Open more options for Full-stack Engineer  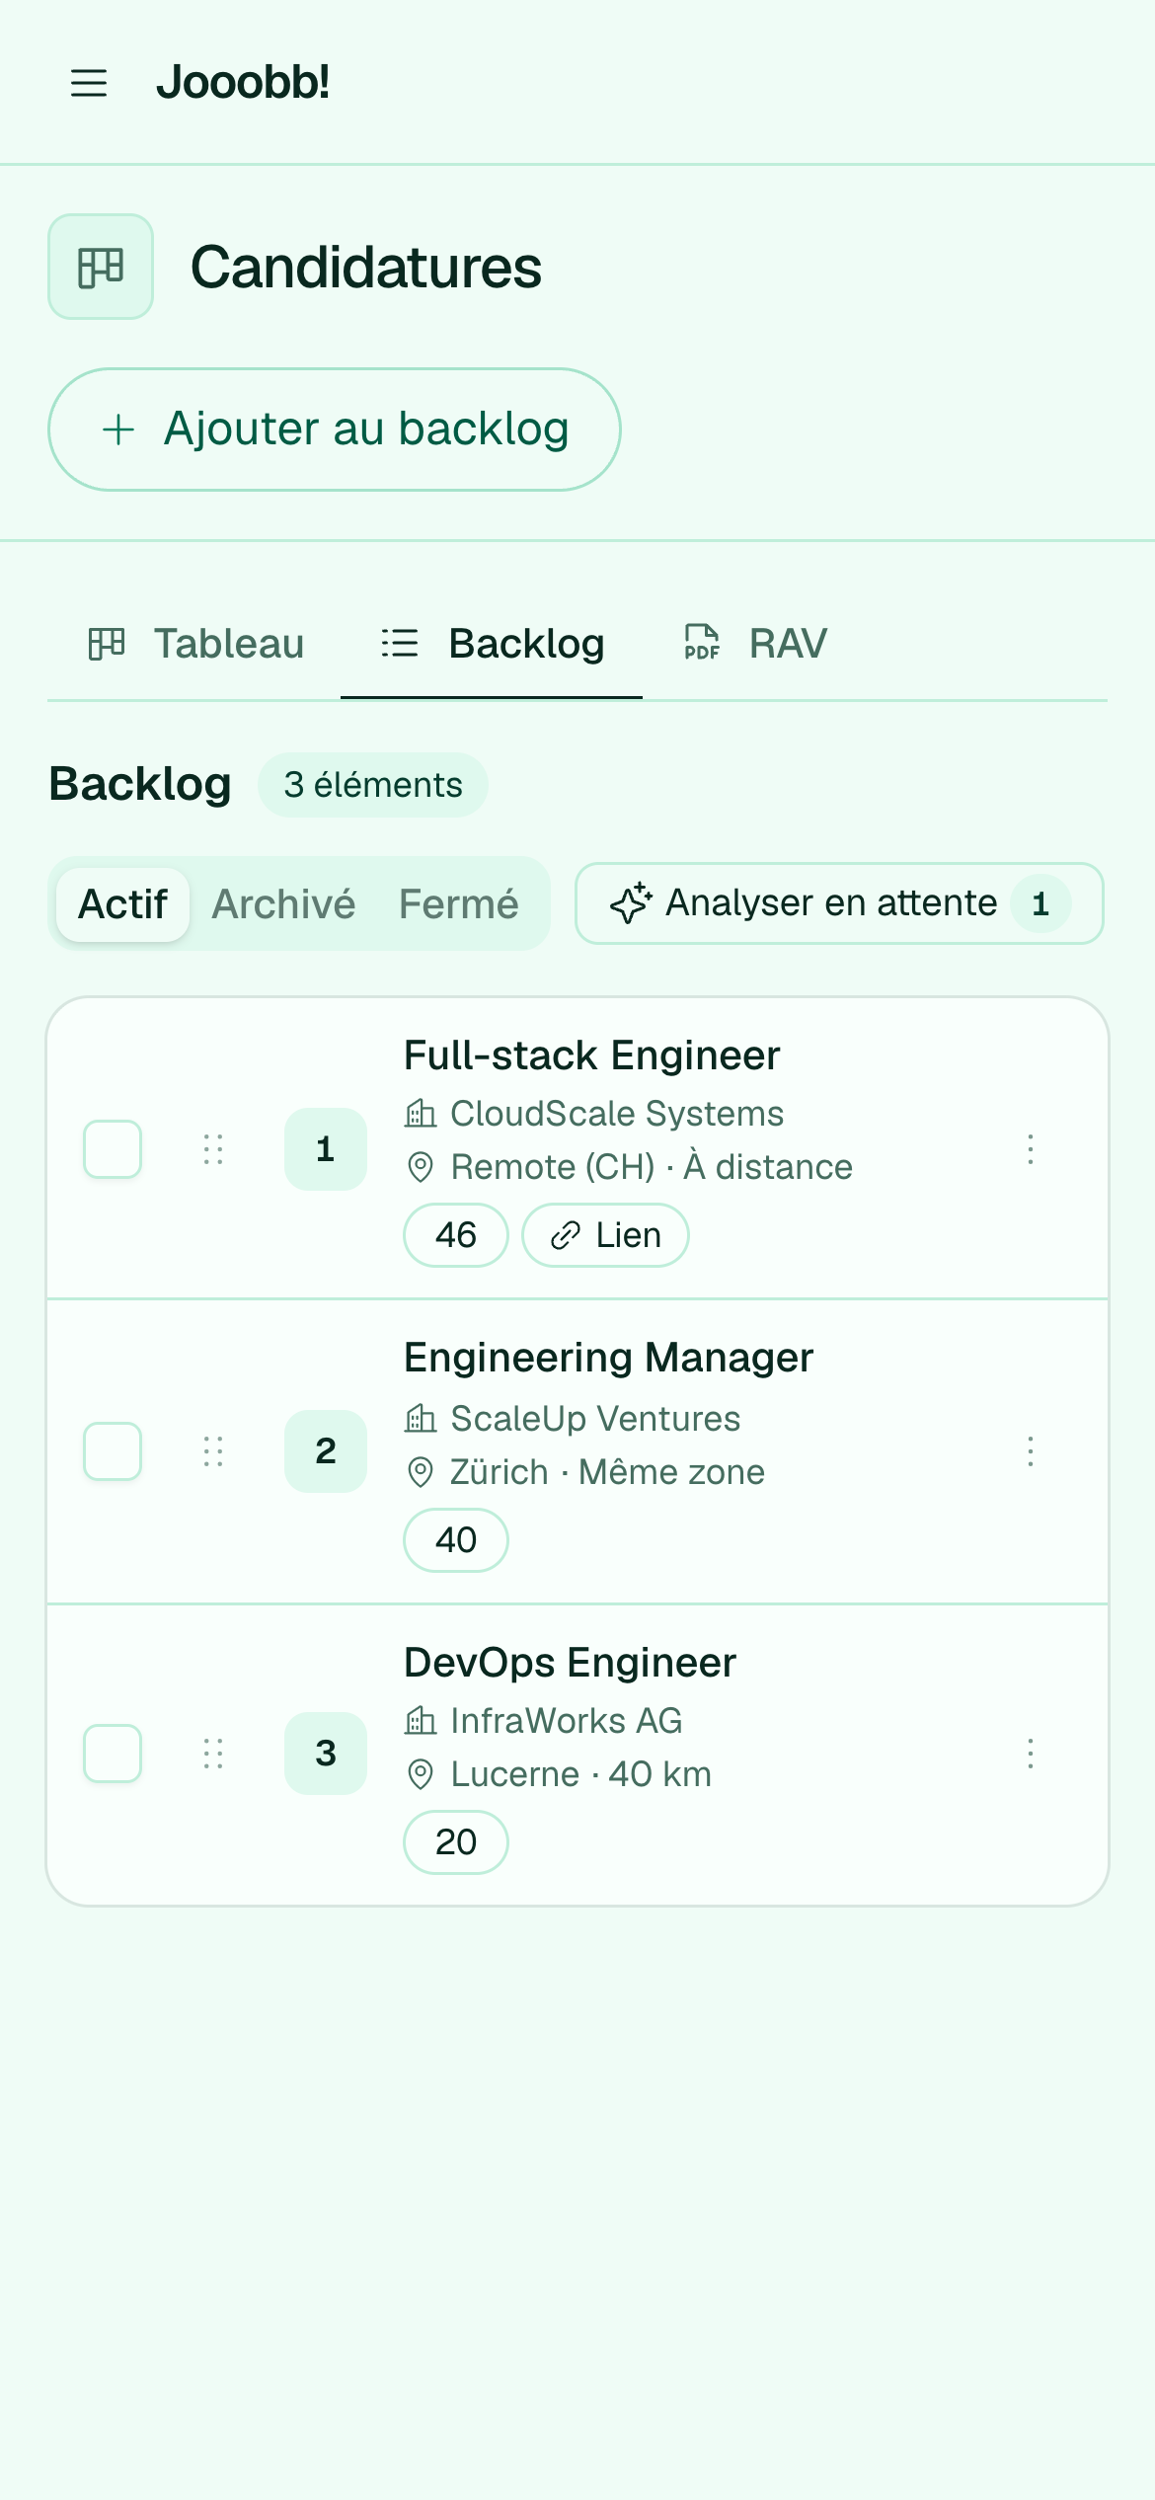(x=1031, y=1149)
